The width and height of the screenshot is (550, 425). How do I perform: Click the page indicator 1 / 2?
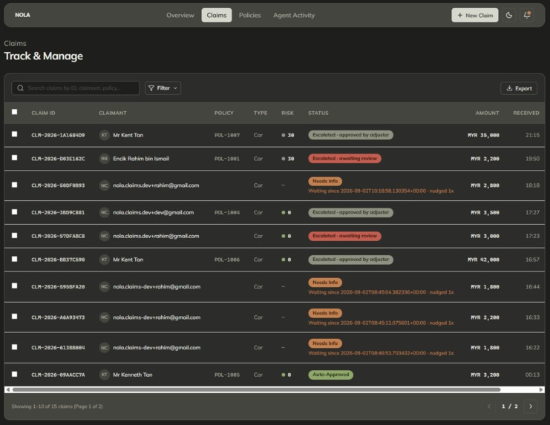[510, 406]
